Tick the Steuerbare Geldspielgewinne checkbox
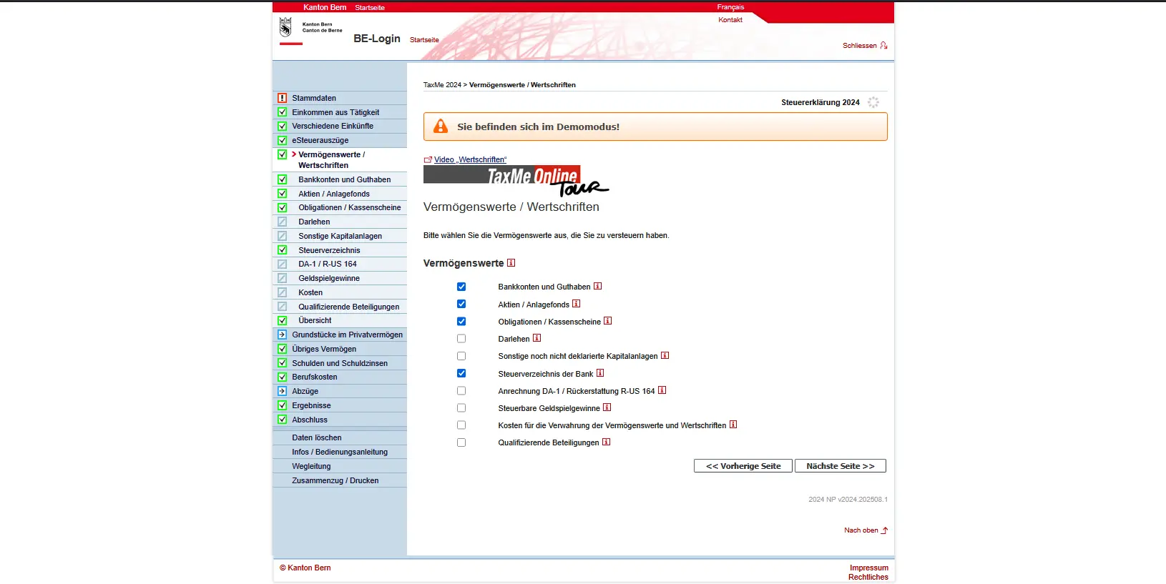The height and width of the screenshot is (584, 1166). point(461,408)
